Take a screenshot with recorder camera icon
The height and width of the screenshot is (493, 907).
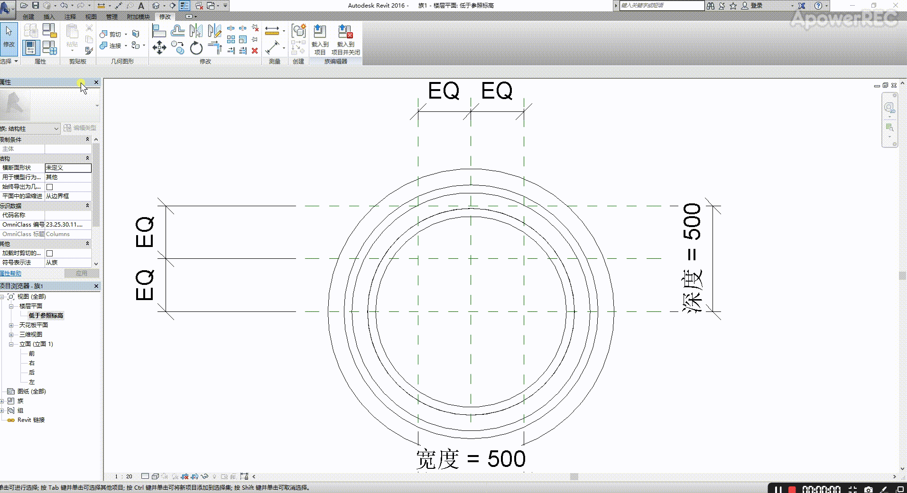868,489
